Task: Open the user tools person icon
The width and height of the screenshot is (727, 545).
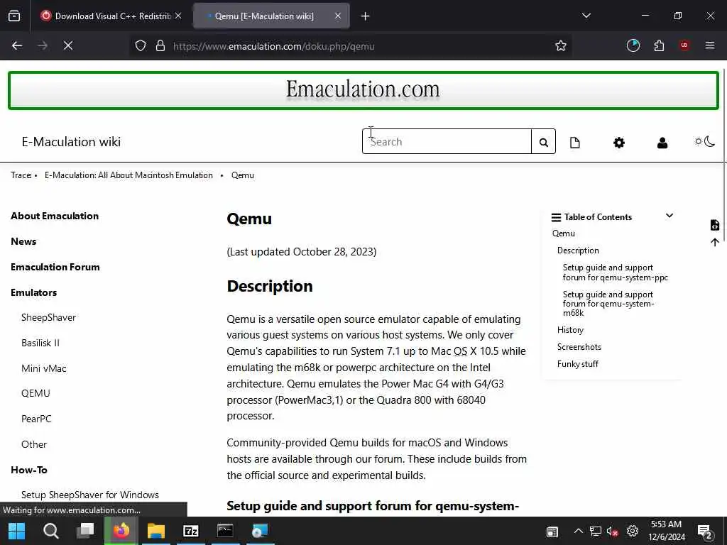Action: point(662,142)
